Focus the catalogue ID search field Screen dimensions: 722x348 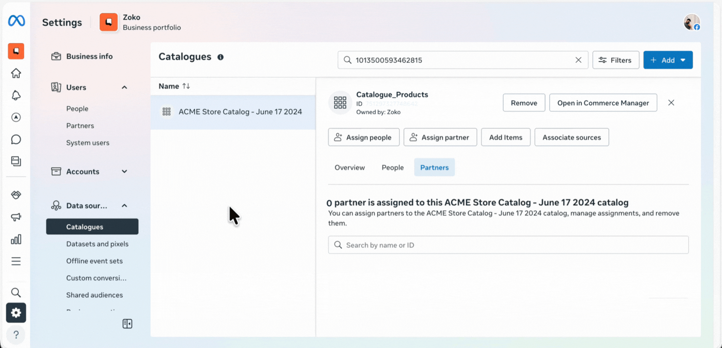click(463, 60)
